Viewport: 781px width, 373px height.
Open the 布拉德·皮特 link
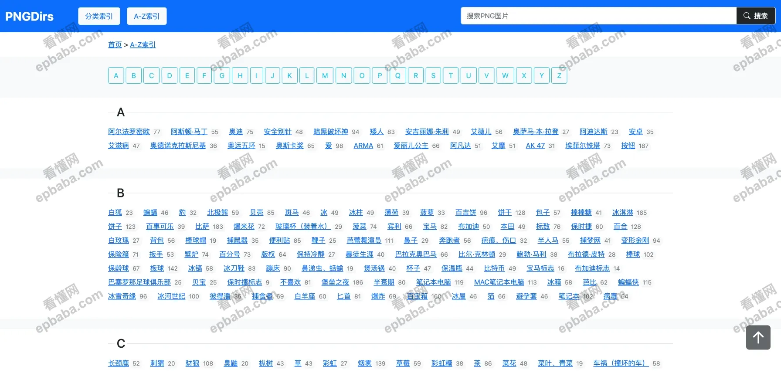coord(586,254)
